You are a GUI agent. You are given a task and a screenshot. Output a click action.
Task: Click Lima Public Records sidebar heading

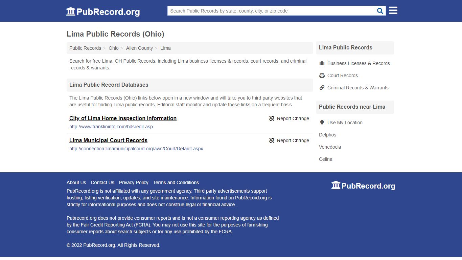pos(346,47)
